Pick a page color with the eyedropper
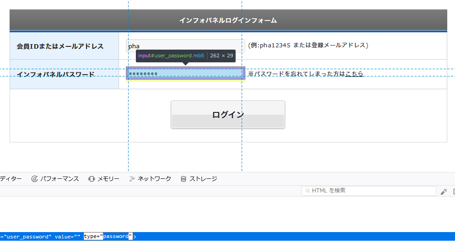This screenshot has height=248, width=455. pos(444,192)
